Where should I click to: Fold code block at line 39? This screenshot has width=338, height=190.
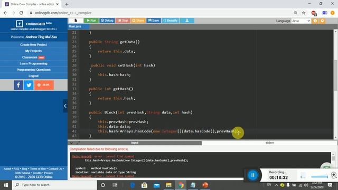pyautogui.click(x=78, y=117)
